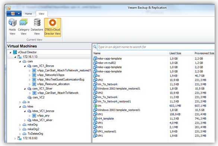Click the 741,3 MB provisioned size cell
Image resolution: width=218 pixels, height=146 pixels.
pos(200,119)
